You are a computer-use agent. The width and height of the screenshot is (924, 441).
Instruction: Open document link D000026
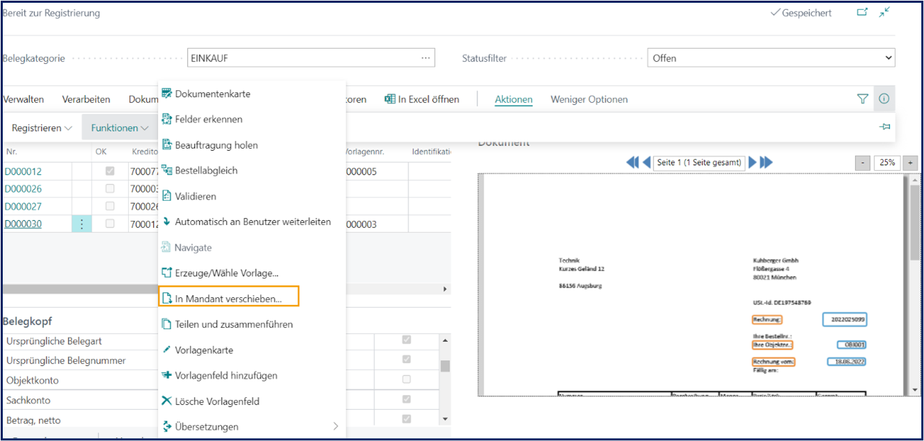[x=23, y=189]
